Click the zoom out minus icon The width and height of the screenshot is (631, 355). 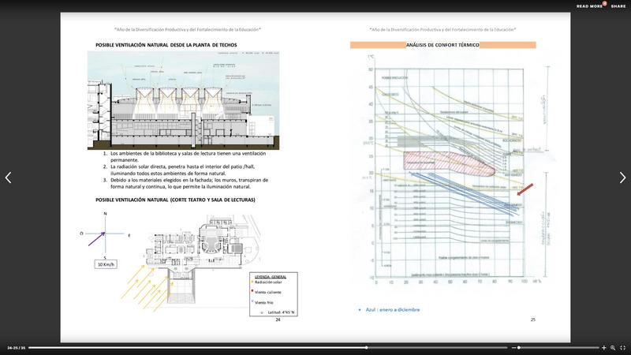click(x=513, y=348)
